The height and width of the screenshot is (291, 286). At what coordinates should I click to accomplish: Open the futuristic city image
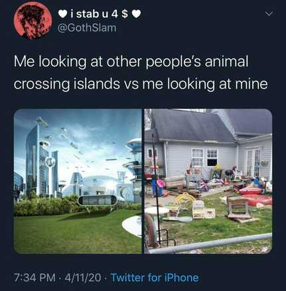(78, 181)
